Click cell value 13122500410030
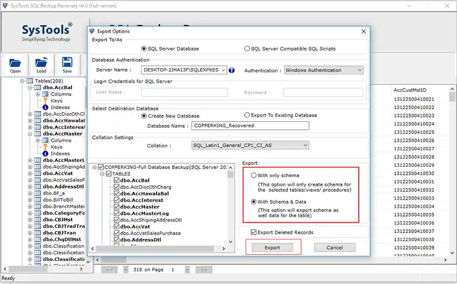This screenshot has width=457, height=284. point(414,173)
